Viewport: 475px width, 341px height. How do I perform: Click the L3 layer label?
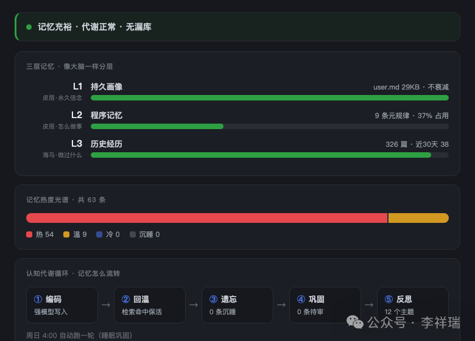(x=77, y=144)
